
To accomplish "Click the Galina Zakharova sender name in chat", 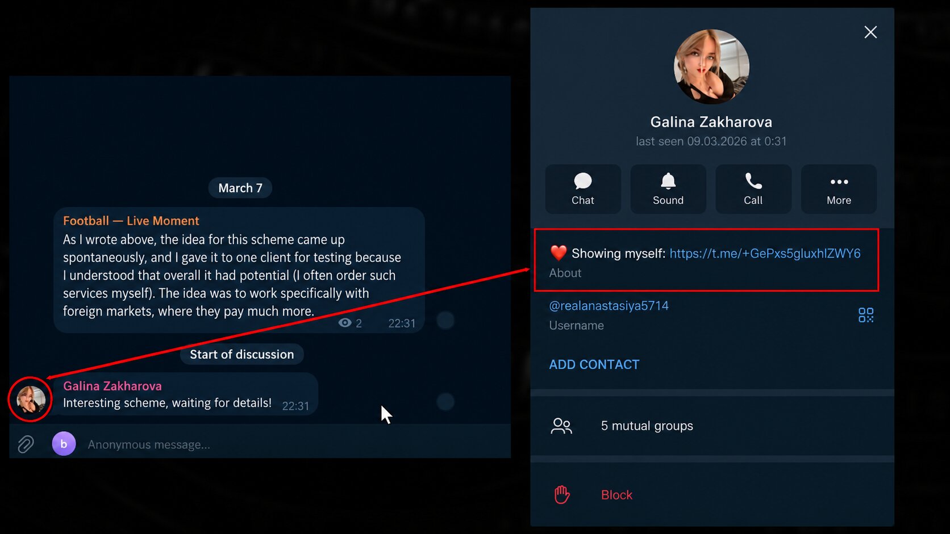I will coord(113,386).
